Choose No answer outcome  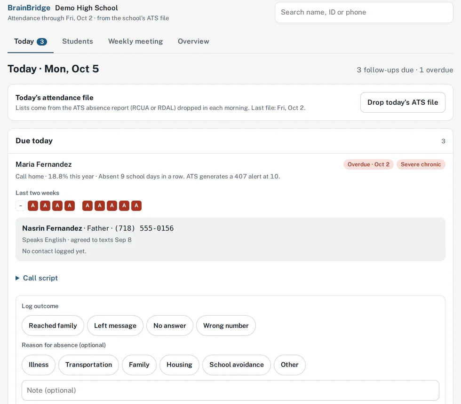(x=170, y=326)
